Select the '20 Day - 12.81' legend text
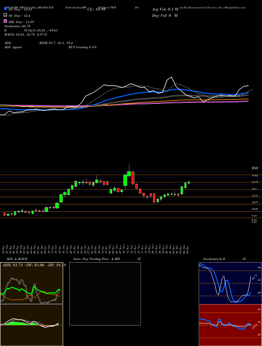262x346 pixels. [20, 9]
